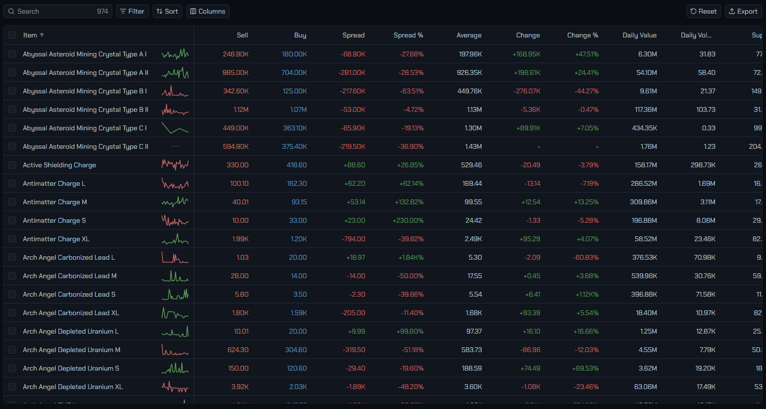This screenshot has width=766, height=409.
Task: Open sparkline for Arch Angel Depleted Uranium S
Action: point(175,368)
